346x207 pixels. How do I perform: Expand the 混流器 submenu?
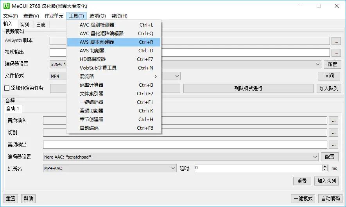click(x=114, y=77)
